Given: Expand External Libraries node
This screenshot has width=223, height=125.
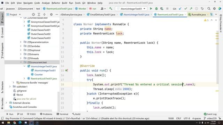Looking at the screenshot, I should (6, 103).
